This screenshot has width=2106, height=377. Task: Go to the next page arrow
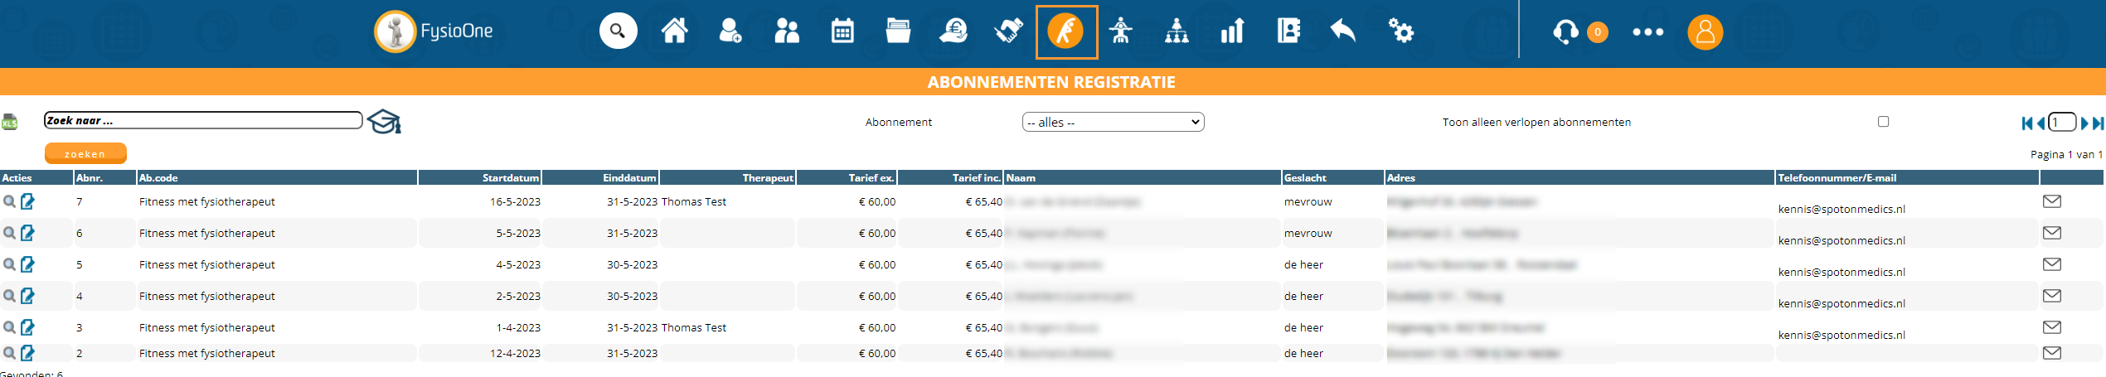[2084, 123]
